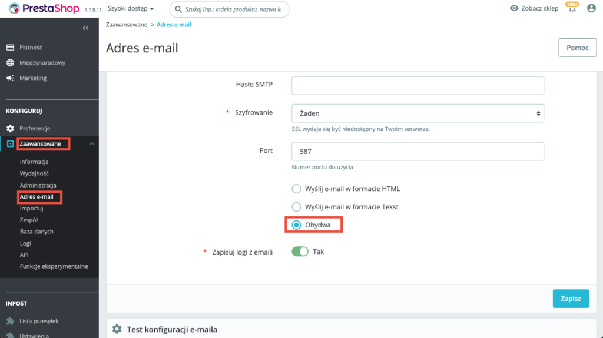Click Test konfiguracji e-maila heading
603x338 pixels.
172,330
